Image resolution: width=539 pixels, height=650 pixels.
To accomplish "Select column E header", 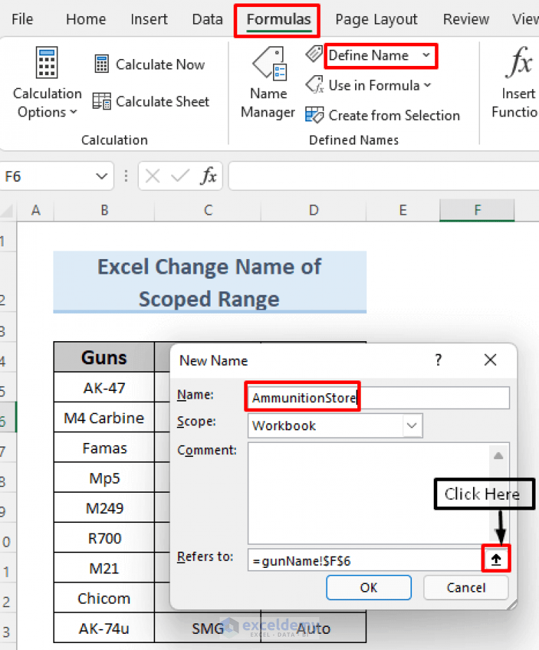I will 403,210.
